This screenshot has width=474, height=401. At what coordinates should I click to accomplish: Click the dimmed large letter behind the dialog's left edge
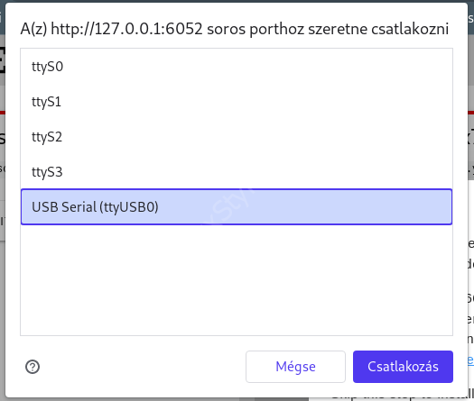[x=3, y=138]
